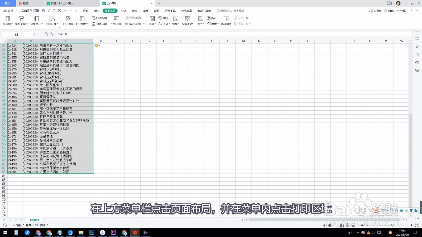Toggle the 显示分页符 checkbox
This screenshot has width=422, height=237.
click(127, 18)
